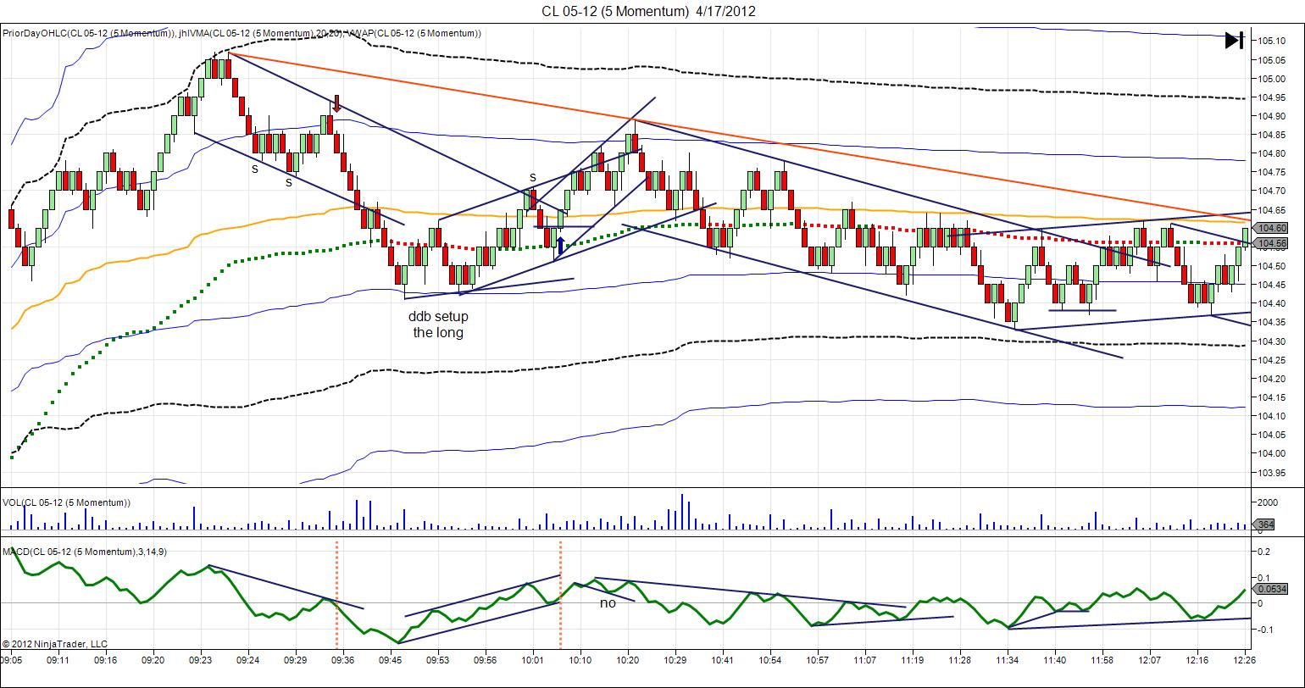
Task: Click the 364 volume value marker
Action: (x=1265, y=525)
